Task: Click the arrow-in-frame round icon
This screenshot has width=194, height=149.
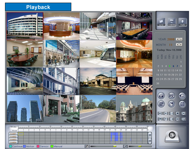Action: pos(171,104)
